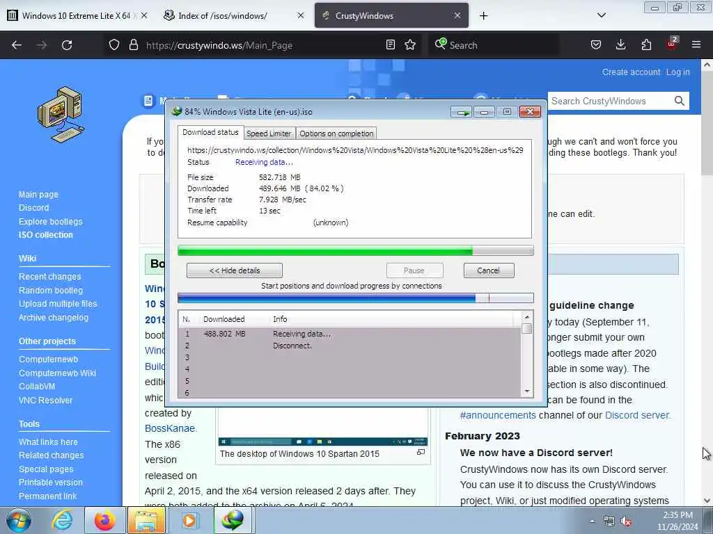
Task: Click the URL address field
Action: [262, 45]
